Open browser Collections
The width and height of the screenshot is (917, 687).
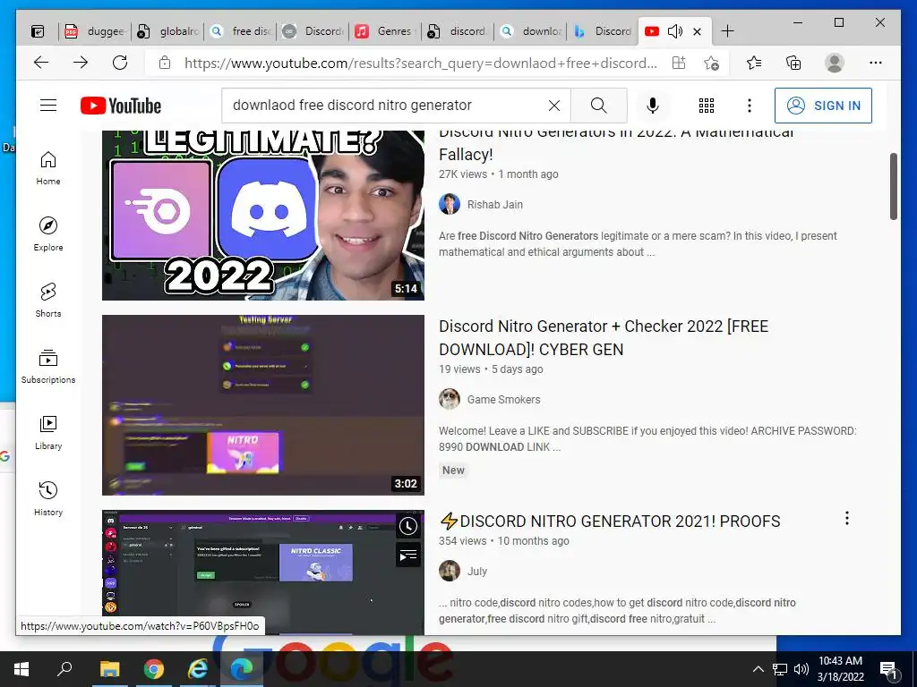(x=793, y=63)
